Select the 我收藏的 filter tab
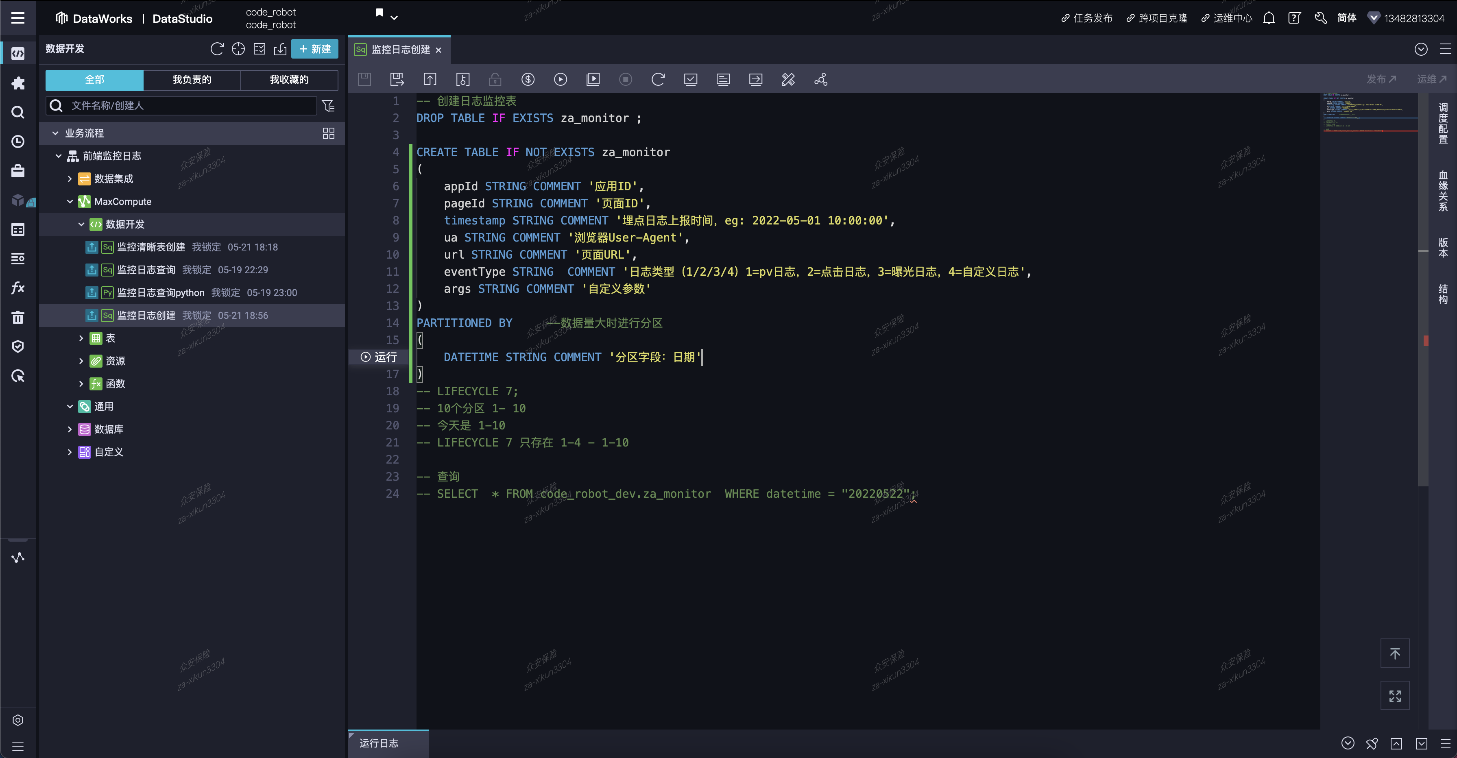The image size is (1457, 758). pyautogui.click(x=289, y=80)
